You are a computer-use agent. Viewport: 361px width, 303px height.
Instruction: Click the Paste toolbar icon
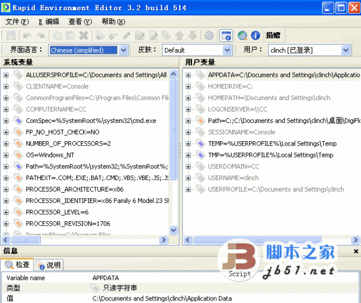pyautogui.click(x=70, y=36)
